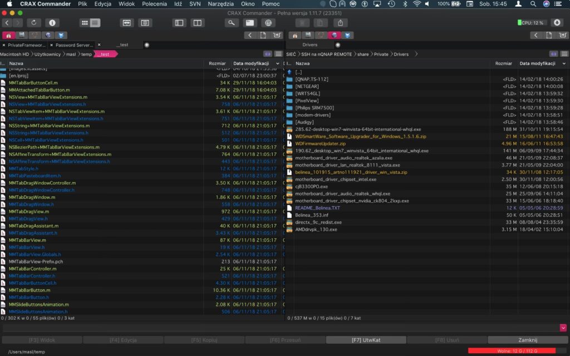
Task: Open the search tool in the toolbar
Action: pyautogui.click(x=230, y=23)
